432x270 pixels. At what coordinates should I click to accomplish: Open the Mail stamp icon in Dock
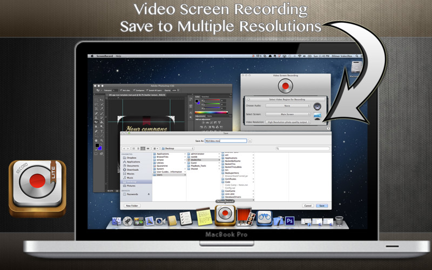tap(150, 221)
